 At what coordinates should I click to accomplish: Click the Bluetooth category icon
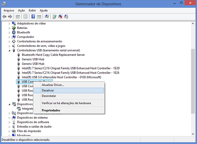(14, 32)
